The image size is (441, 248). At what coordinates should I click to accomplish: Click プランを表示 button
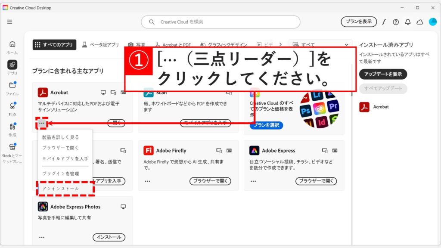coord(359,22)
